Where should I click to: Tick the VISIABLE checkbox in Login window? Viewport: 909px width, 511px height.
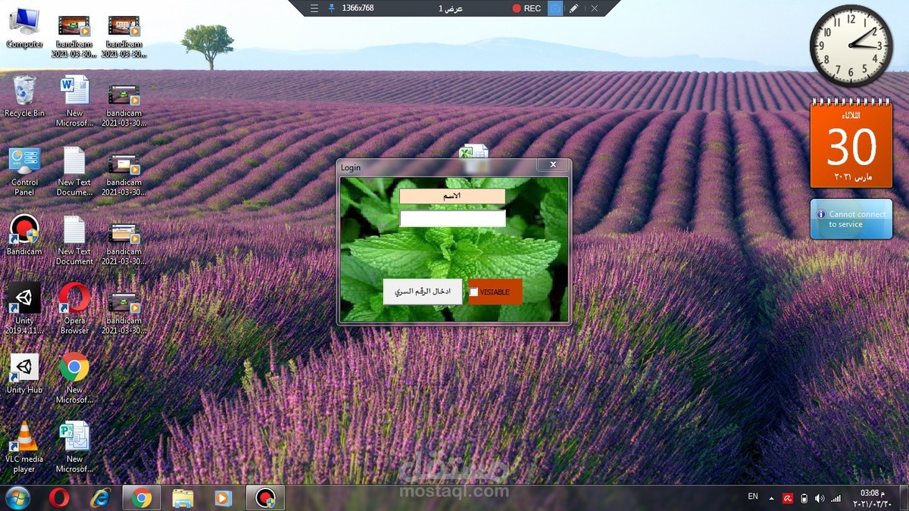coord(474,292)
